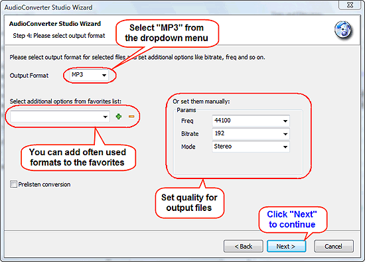
Task: Click the 'Freq' label in Params
Action: click(187, 121)
